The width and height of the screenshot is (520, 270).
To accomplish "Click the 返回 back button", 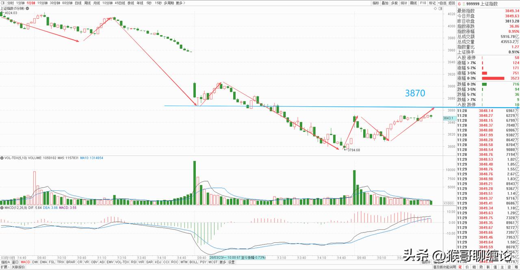I will [x=452, y=3].
